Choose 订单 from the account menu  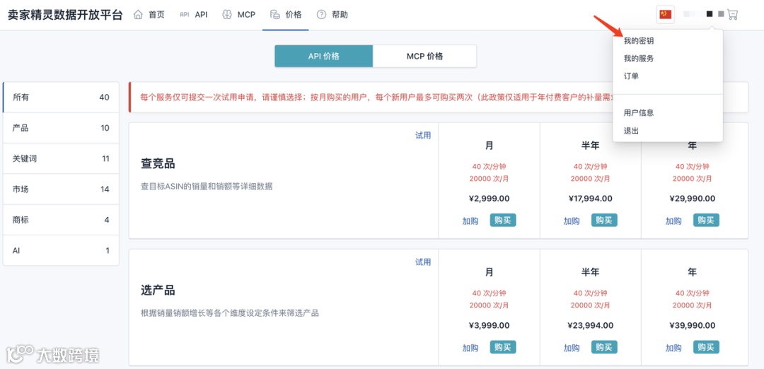pyautogui.click(x=631, y=76)
